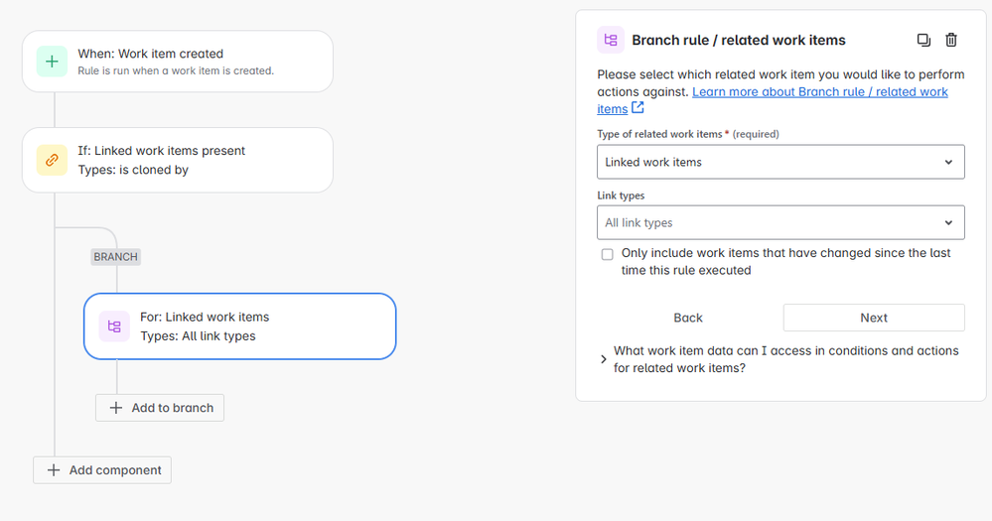Click the yellow link condition icon
The width and height of the screenshot is (992, 521).
(x=52, y=160)
